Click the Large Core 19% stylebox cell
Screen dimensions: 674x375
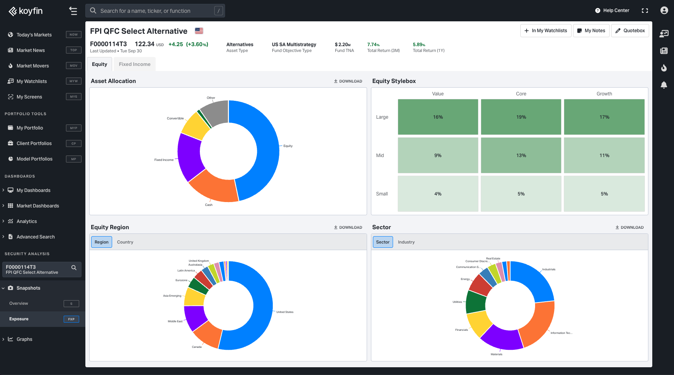[x=521, y=117]
